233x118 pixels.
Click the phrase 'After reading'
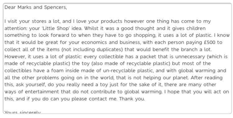[x=207, y=78]
